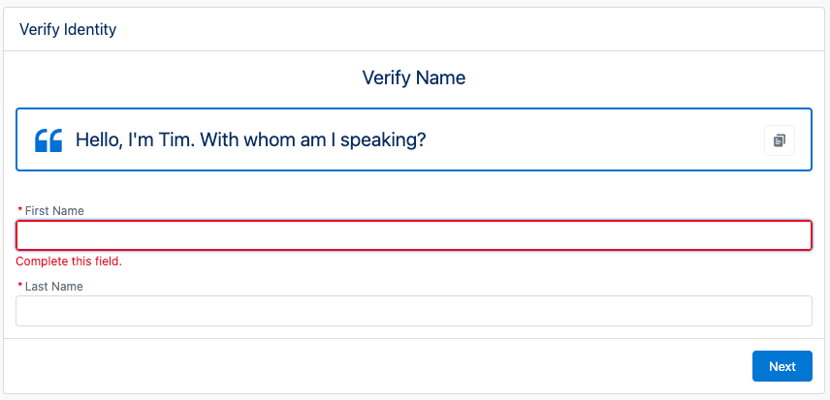This screenshot has width=830, height=400.
Task: Click the blue quotation mark icon
Action: tap(48, 140)
